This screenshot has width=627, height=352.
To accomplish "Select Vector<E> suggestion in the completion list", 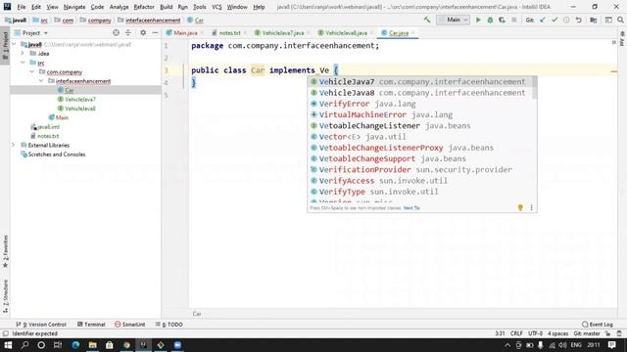I will pos(421,137).
